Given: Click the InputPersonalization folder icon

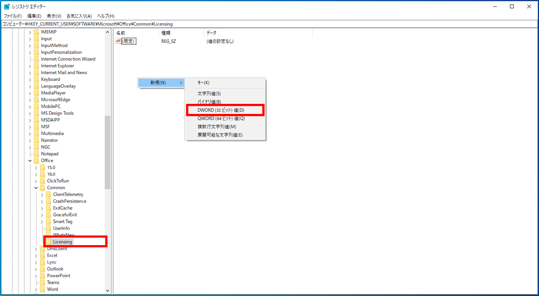Looking at the screenshot, I should click(36, 52).
